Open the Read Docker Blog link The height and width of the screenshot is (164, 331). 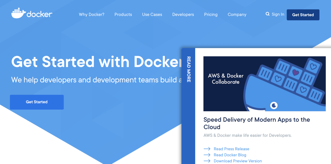pyautogui.click(x=230, y=155)
